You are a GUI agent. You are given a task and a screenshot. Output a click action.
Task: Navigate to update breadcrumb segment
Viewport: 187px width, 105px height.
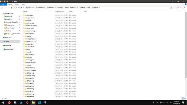point(82,8)
